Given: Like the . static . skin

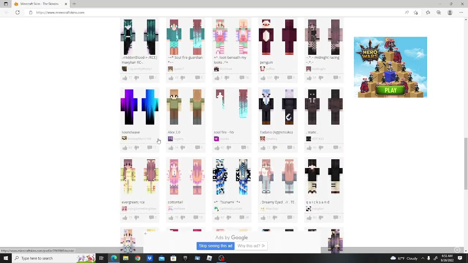Looking at the screenshot, I should pos(309,148).
